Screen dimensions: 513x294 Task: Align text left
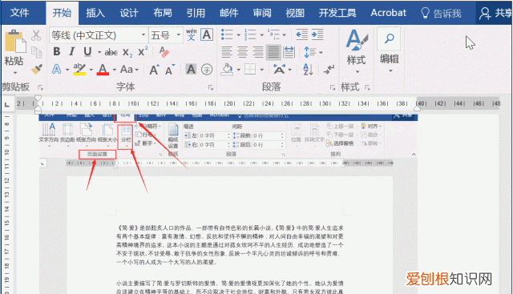[x=227, y=52]
